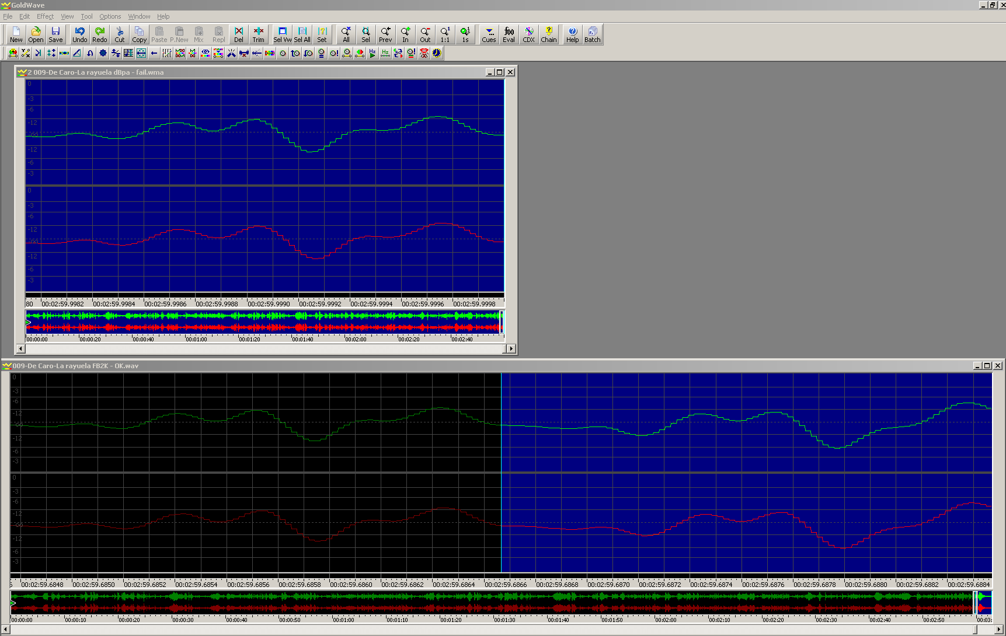Click the right scroll arrow of the fail.wma window
This screenshot has height=636, width=1006.
[511, 349]
